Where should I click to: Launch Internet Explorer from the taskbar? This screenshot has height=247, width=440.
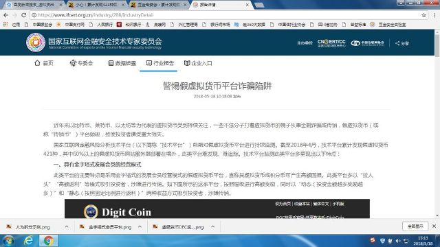(x=29, y=241)
